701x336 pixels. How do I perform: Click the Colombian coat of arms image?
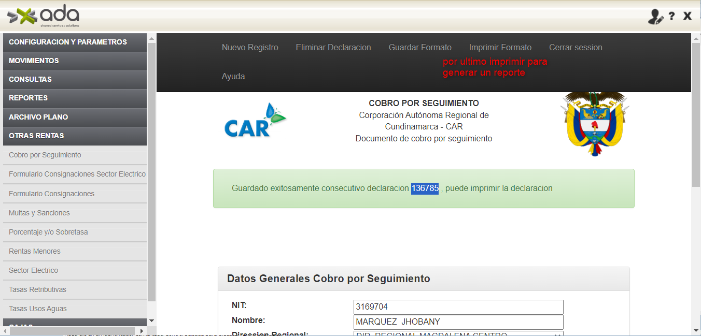[594, 123]
